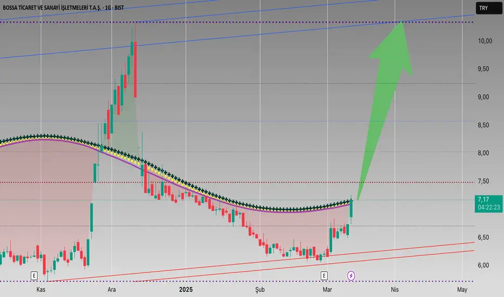Click the earnings E marker near Kas
Image resolution: width=504 pixels, height=297 pixels.
click(34, 275)
